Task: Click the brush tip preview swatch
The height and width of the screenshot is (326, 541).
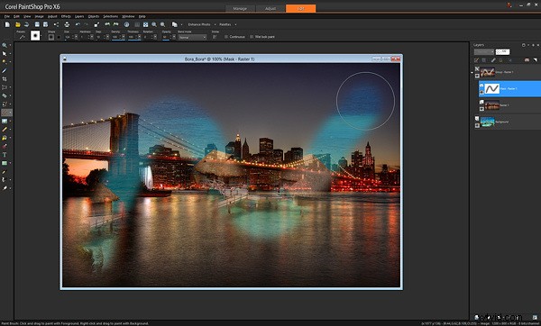Action: 35,36
